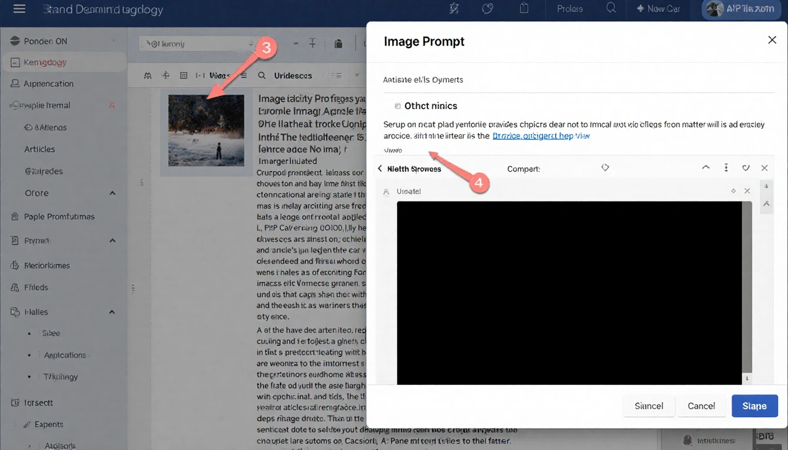Click the blue Siape button
This screenshot has width=788, height=450.
coord(754,406)
